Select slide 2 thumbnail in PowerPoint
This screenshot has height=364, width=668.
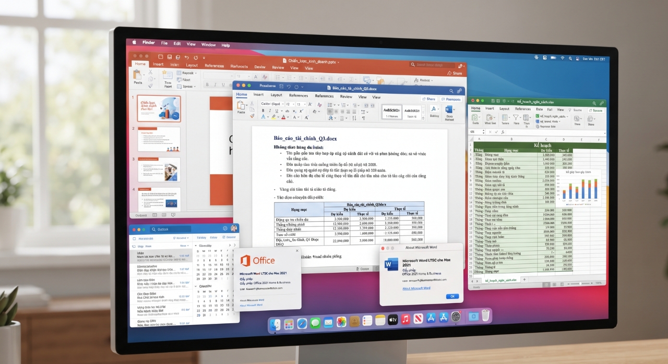click(159, 139)
